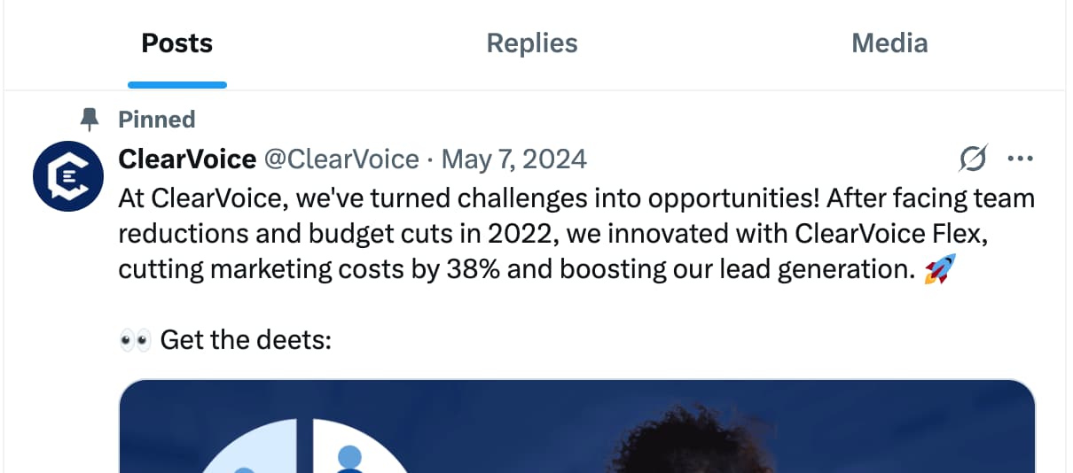Open the @ClearVoice handle link

(x=341, y=159)
